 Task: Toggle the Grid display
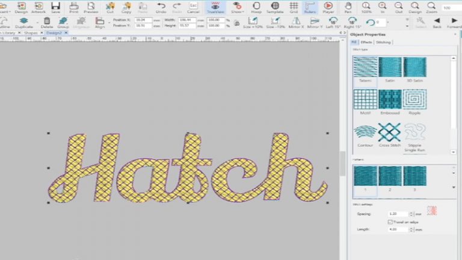294,8
